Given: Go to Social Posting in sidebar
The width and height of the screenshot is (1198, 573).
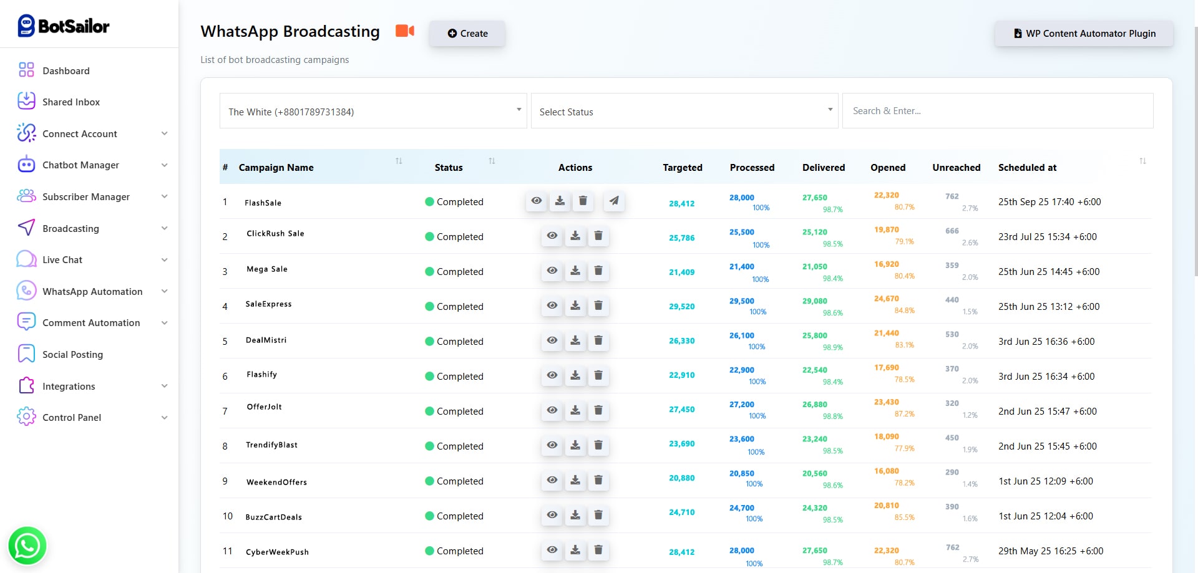Looking at the screenshot, I should (x=72, y=355).
